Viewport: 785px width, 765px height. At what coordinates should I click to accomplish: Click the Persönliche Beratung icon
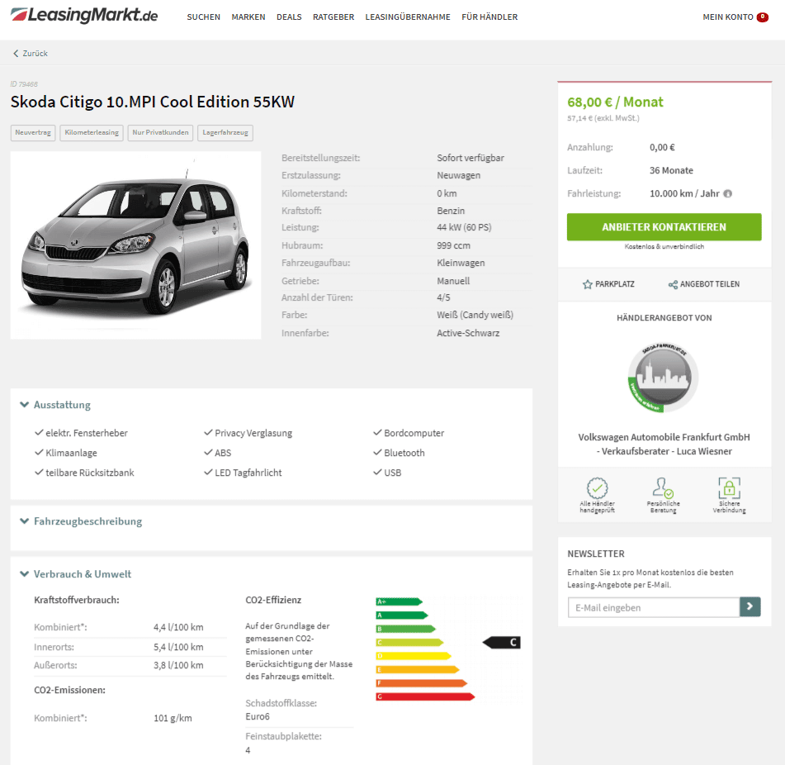[x=663, y=487]
